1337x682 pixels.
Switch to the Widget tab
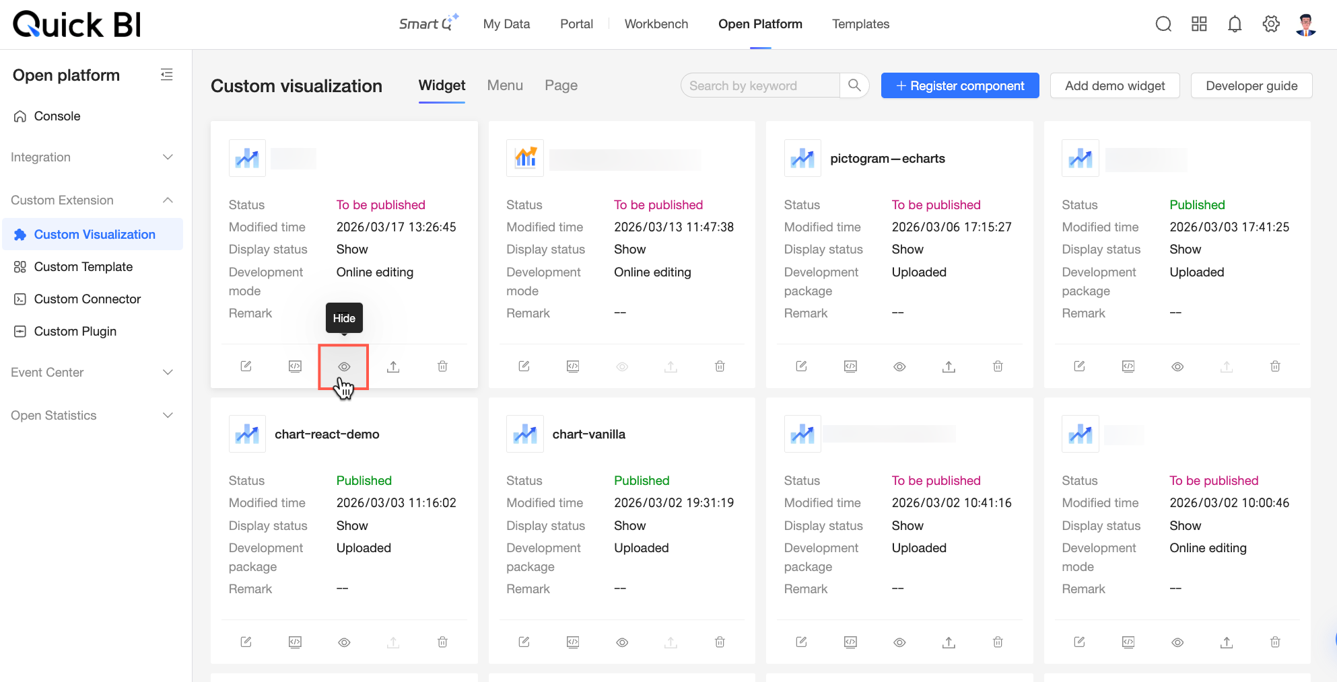(442, 85)
